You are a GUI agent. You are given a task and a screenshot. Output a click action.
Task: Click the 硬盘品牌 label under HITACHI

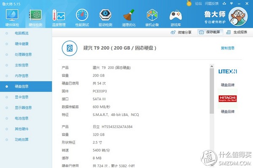click(x=228, y=112)
